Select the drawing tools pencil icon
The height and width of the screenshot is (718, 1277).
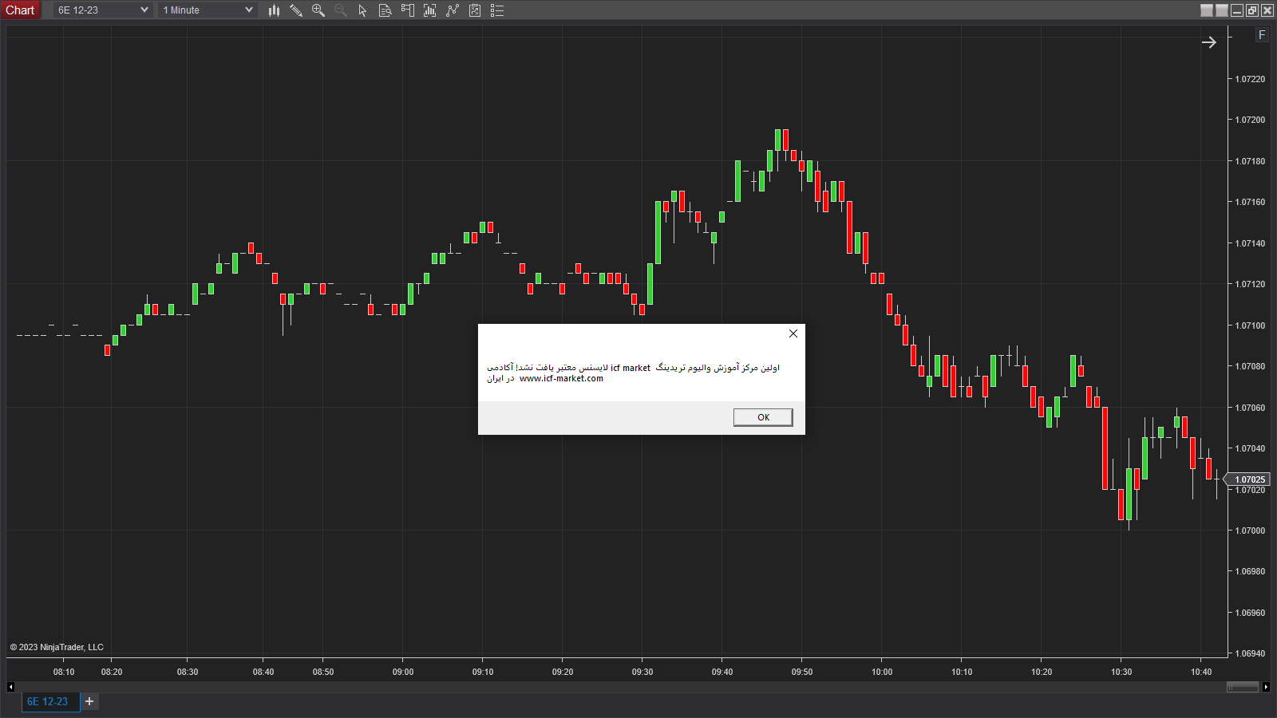(x=296, y=10)
